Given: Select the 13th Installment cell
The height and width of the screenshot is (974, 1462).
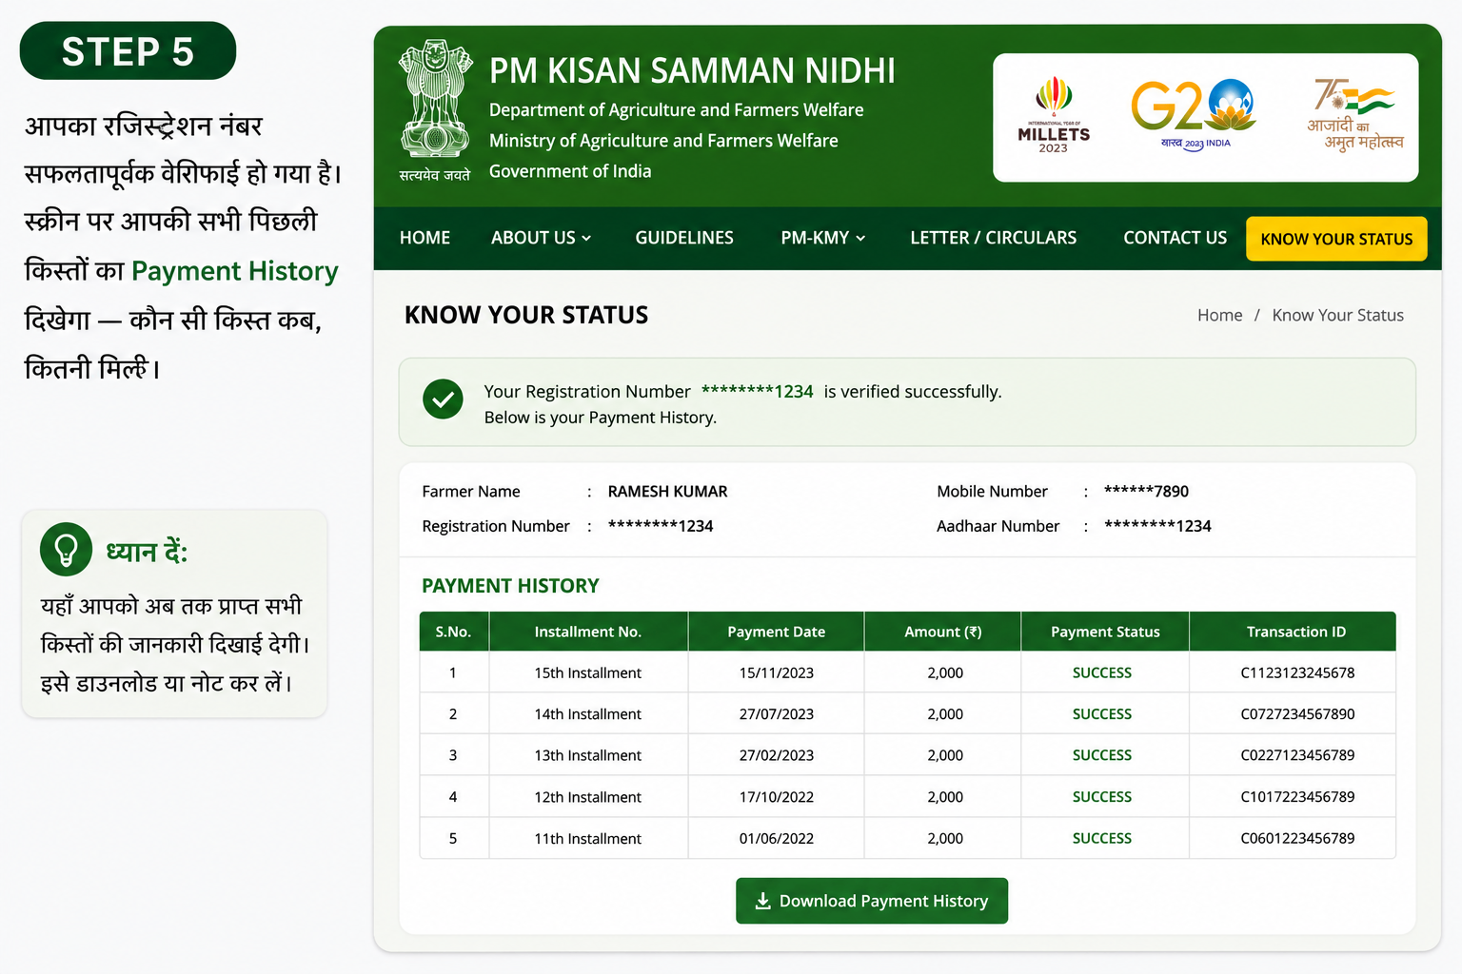Looking at the screenshot, I should click(587, 755).
